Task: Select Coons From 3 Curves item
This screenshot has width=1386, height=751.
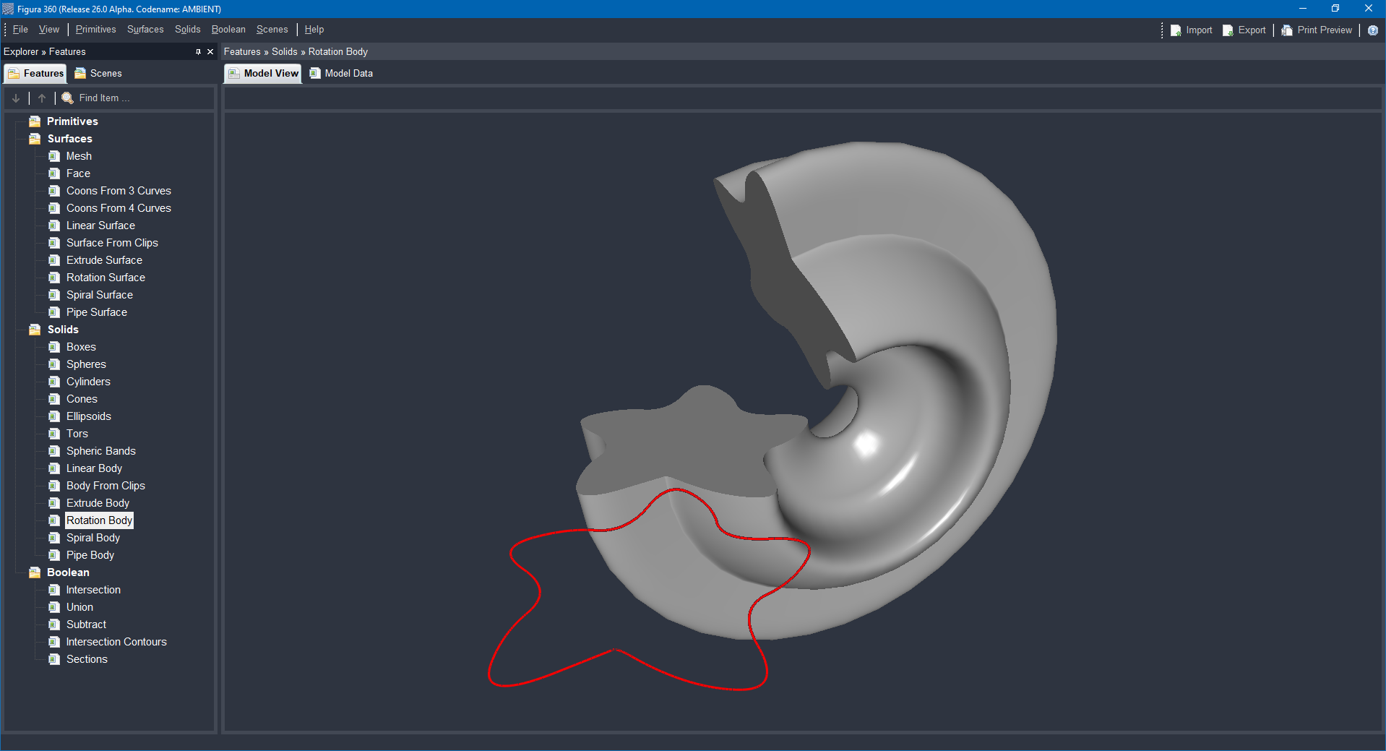Action: [119, 191]
